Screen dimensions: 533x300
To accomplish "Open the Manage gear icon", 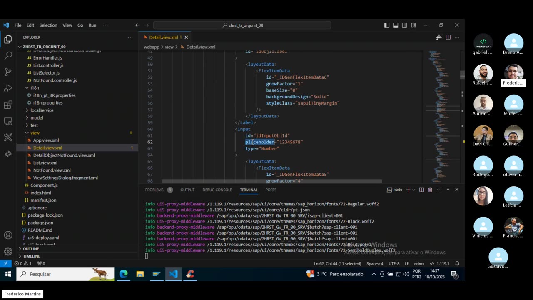I will (x=8, y=251).
